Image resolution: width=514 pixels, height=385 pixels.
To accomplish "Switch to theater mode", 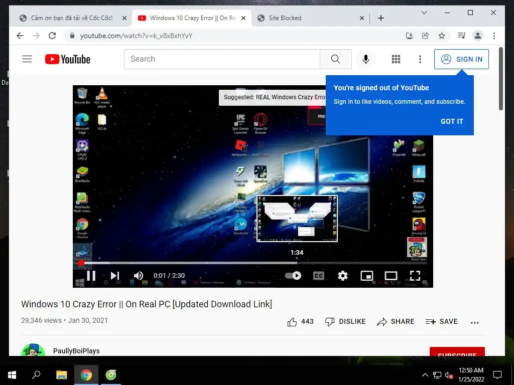I will tap(391, 276).
